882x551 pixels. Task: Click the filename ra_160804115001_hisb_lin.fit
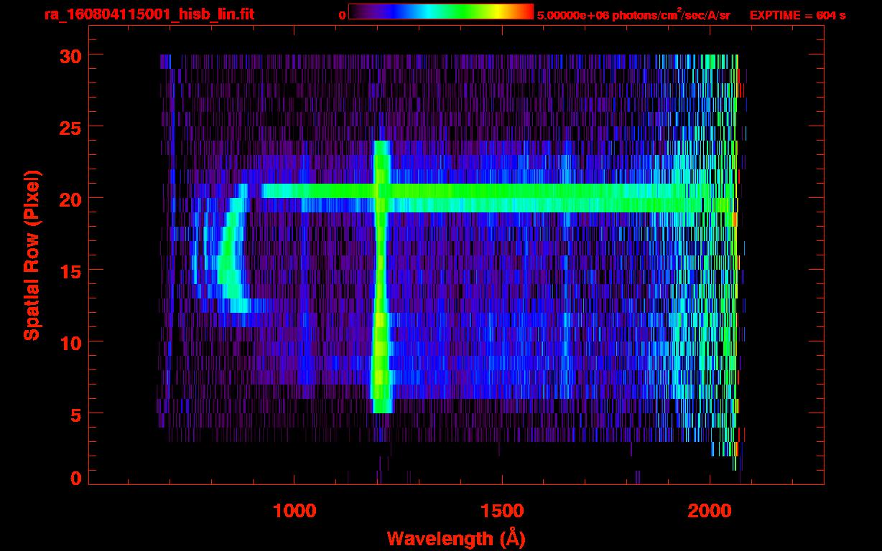tap(149, 14)
